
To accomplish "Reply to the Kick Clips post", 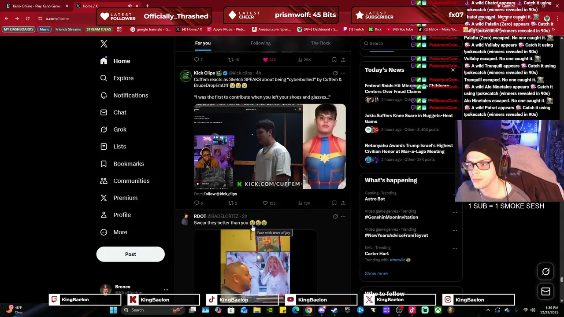I will pos(197,203).
